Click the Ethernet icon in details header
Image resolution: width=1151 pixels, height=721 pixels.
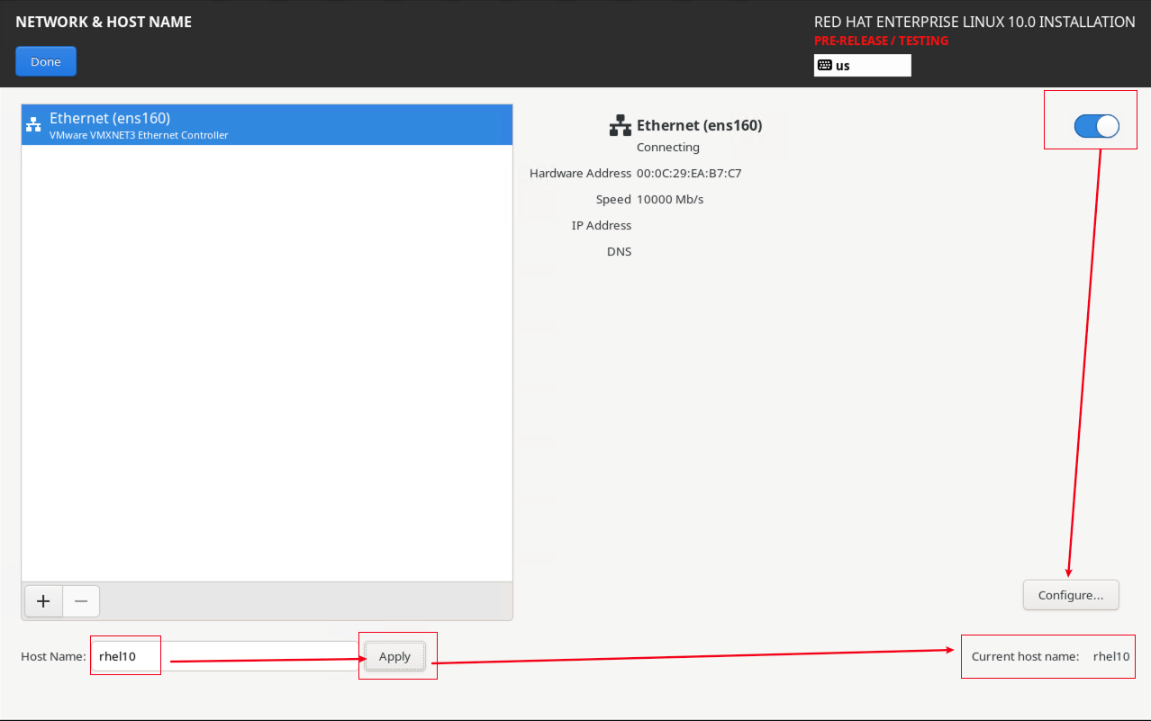(x=620, y=125)
